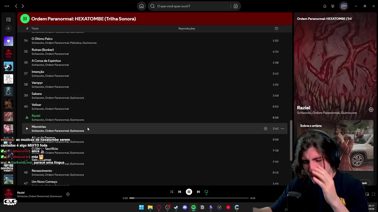378x212 pixels.
Task: Select A Coroa de Espinhos track
Action: [x=155, y=63]
